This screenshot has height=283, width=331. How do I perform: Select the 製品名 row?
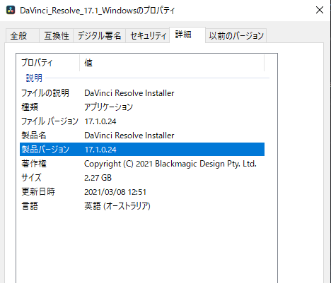142,136
